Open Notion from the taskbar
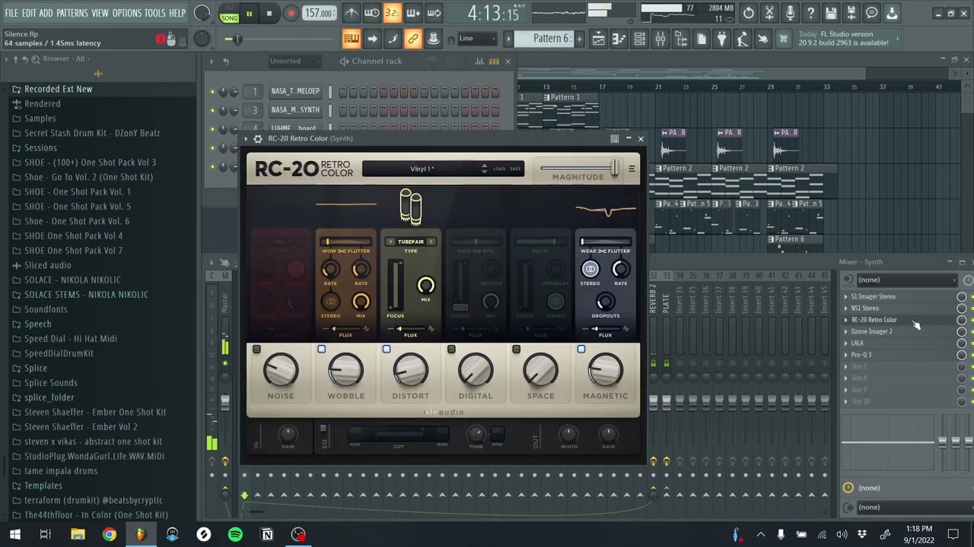This screenshot has height=547, width=974. 267,535
